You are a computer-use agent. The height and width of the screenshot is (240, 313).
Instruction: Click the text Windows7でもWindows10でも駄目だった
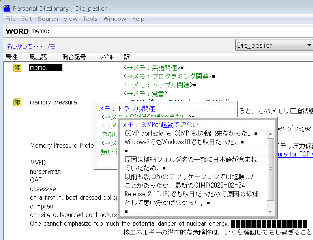pyautogui.click(x=181, y=142)
